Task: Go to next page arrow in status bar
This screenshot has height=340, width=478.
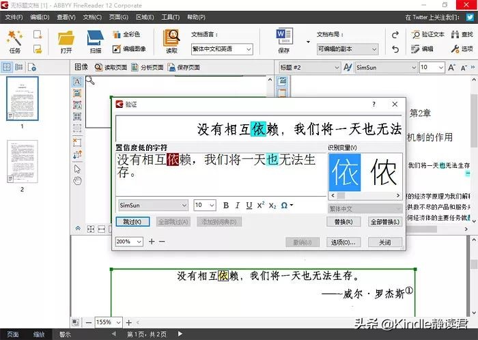Action: tap(180, 334)
